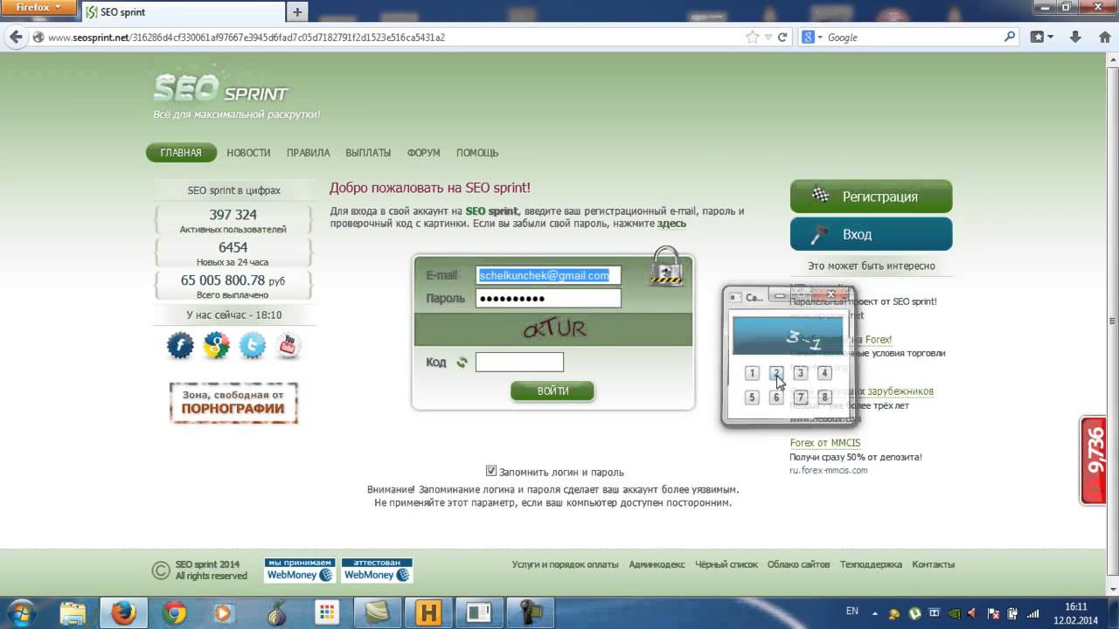Choose number 8 in captcha window
Viewport: 1119px width, 629px height.
[824, 397]
